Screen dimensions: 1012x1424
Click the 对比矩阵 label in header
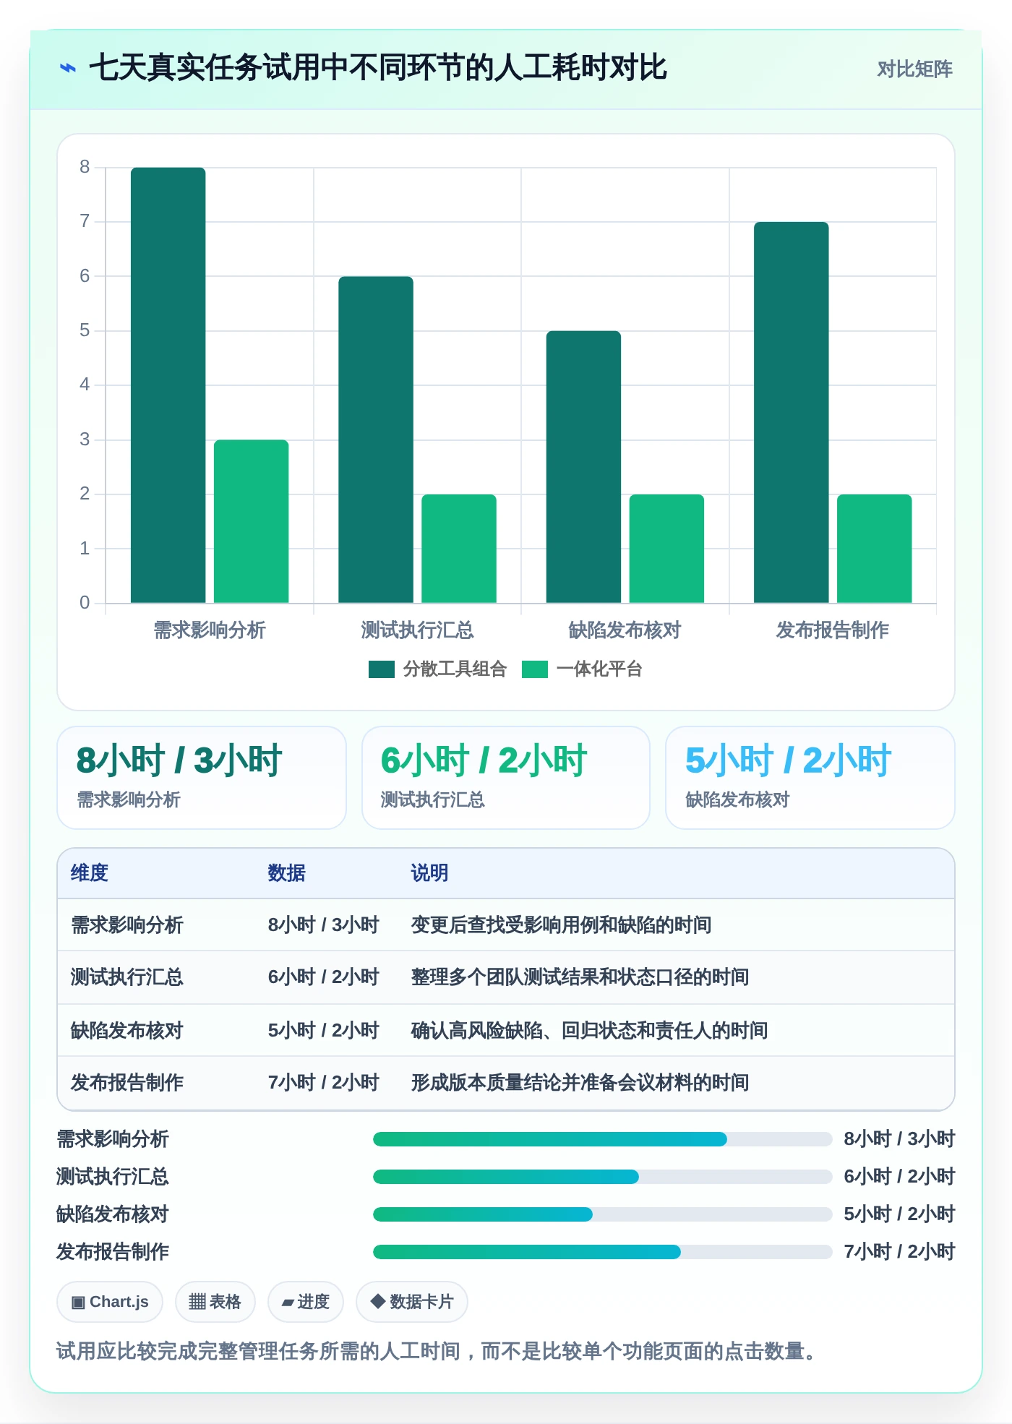click(x=914, y=69)
